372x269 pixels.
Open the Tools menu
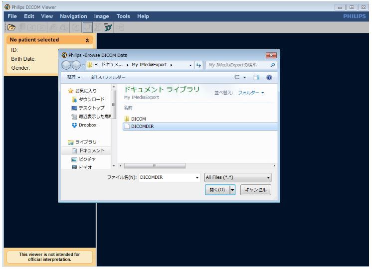(123, 16)
